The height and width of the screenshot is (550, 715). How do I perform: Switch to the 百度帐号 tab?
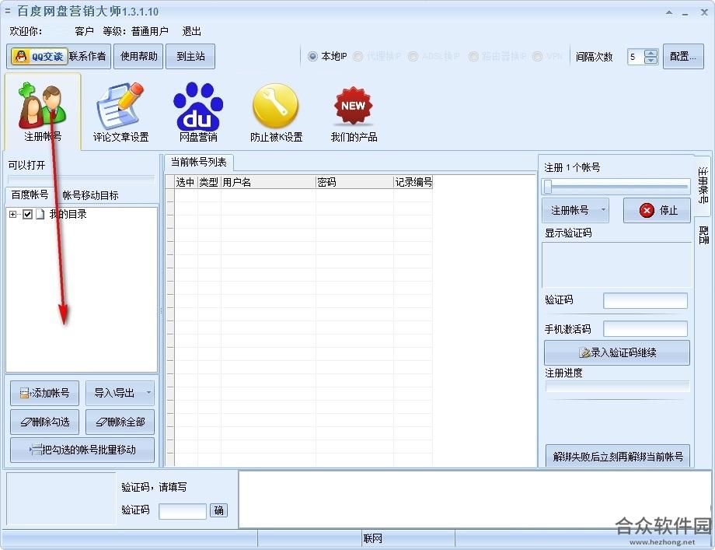click(x=30, y=195)
